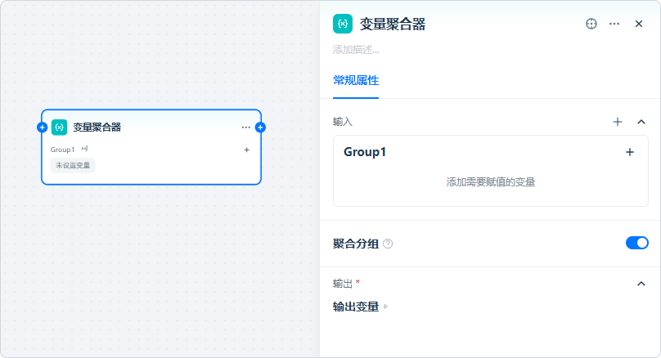The height and width of the screenshot is (358, 661).
Task: Collapse the 输出 section chevron
Action: (641, 284)
